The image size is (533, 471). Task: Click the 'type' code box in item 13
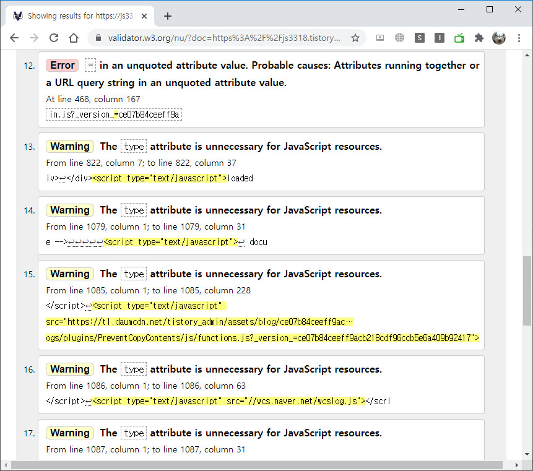134,147
